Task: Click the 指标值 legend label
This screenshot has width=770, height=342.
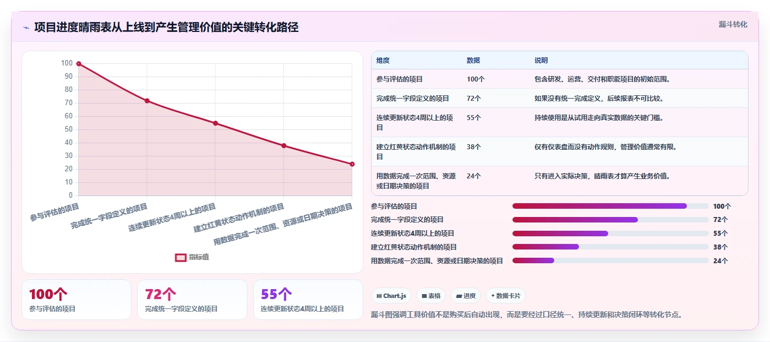Action: pos(199,257)
